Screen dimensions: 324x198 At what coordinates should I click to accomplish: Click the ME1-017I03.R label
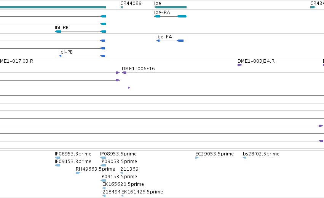click(x=16, y=61)
